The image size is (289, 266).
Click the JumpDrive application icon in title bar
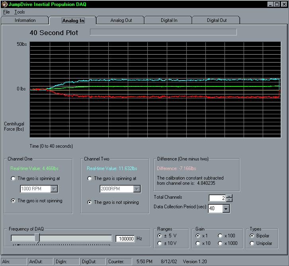(4, 4)
